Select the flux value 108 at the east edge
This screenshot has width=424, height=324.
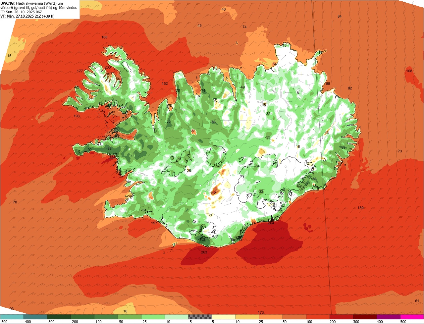click(409, 71)
